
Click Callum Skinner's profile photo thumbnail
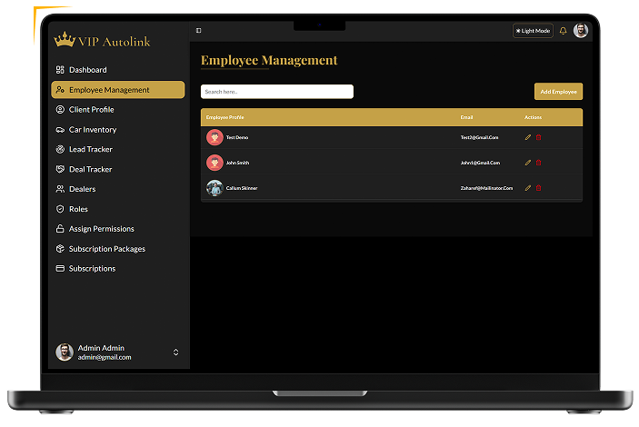(x=215, y=188)
